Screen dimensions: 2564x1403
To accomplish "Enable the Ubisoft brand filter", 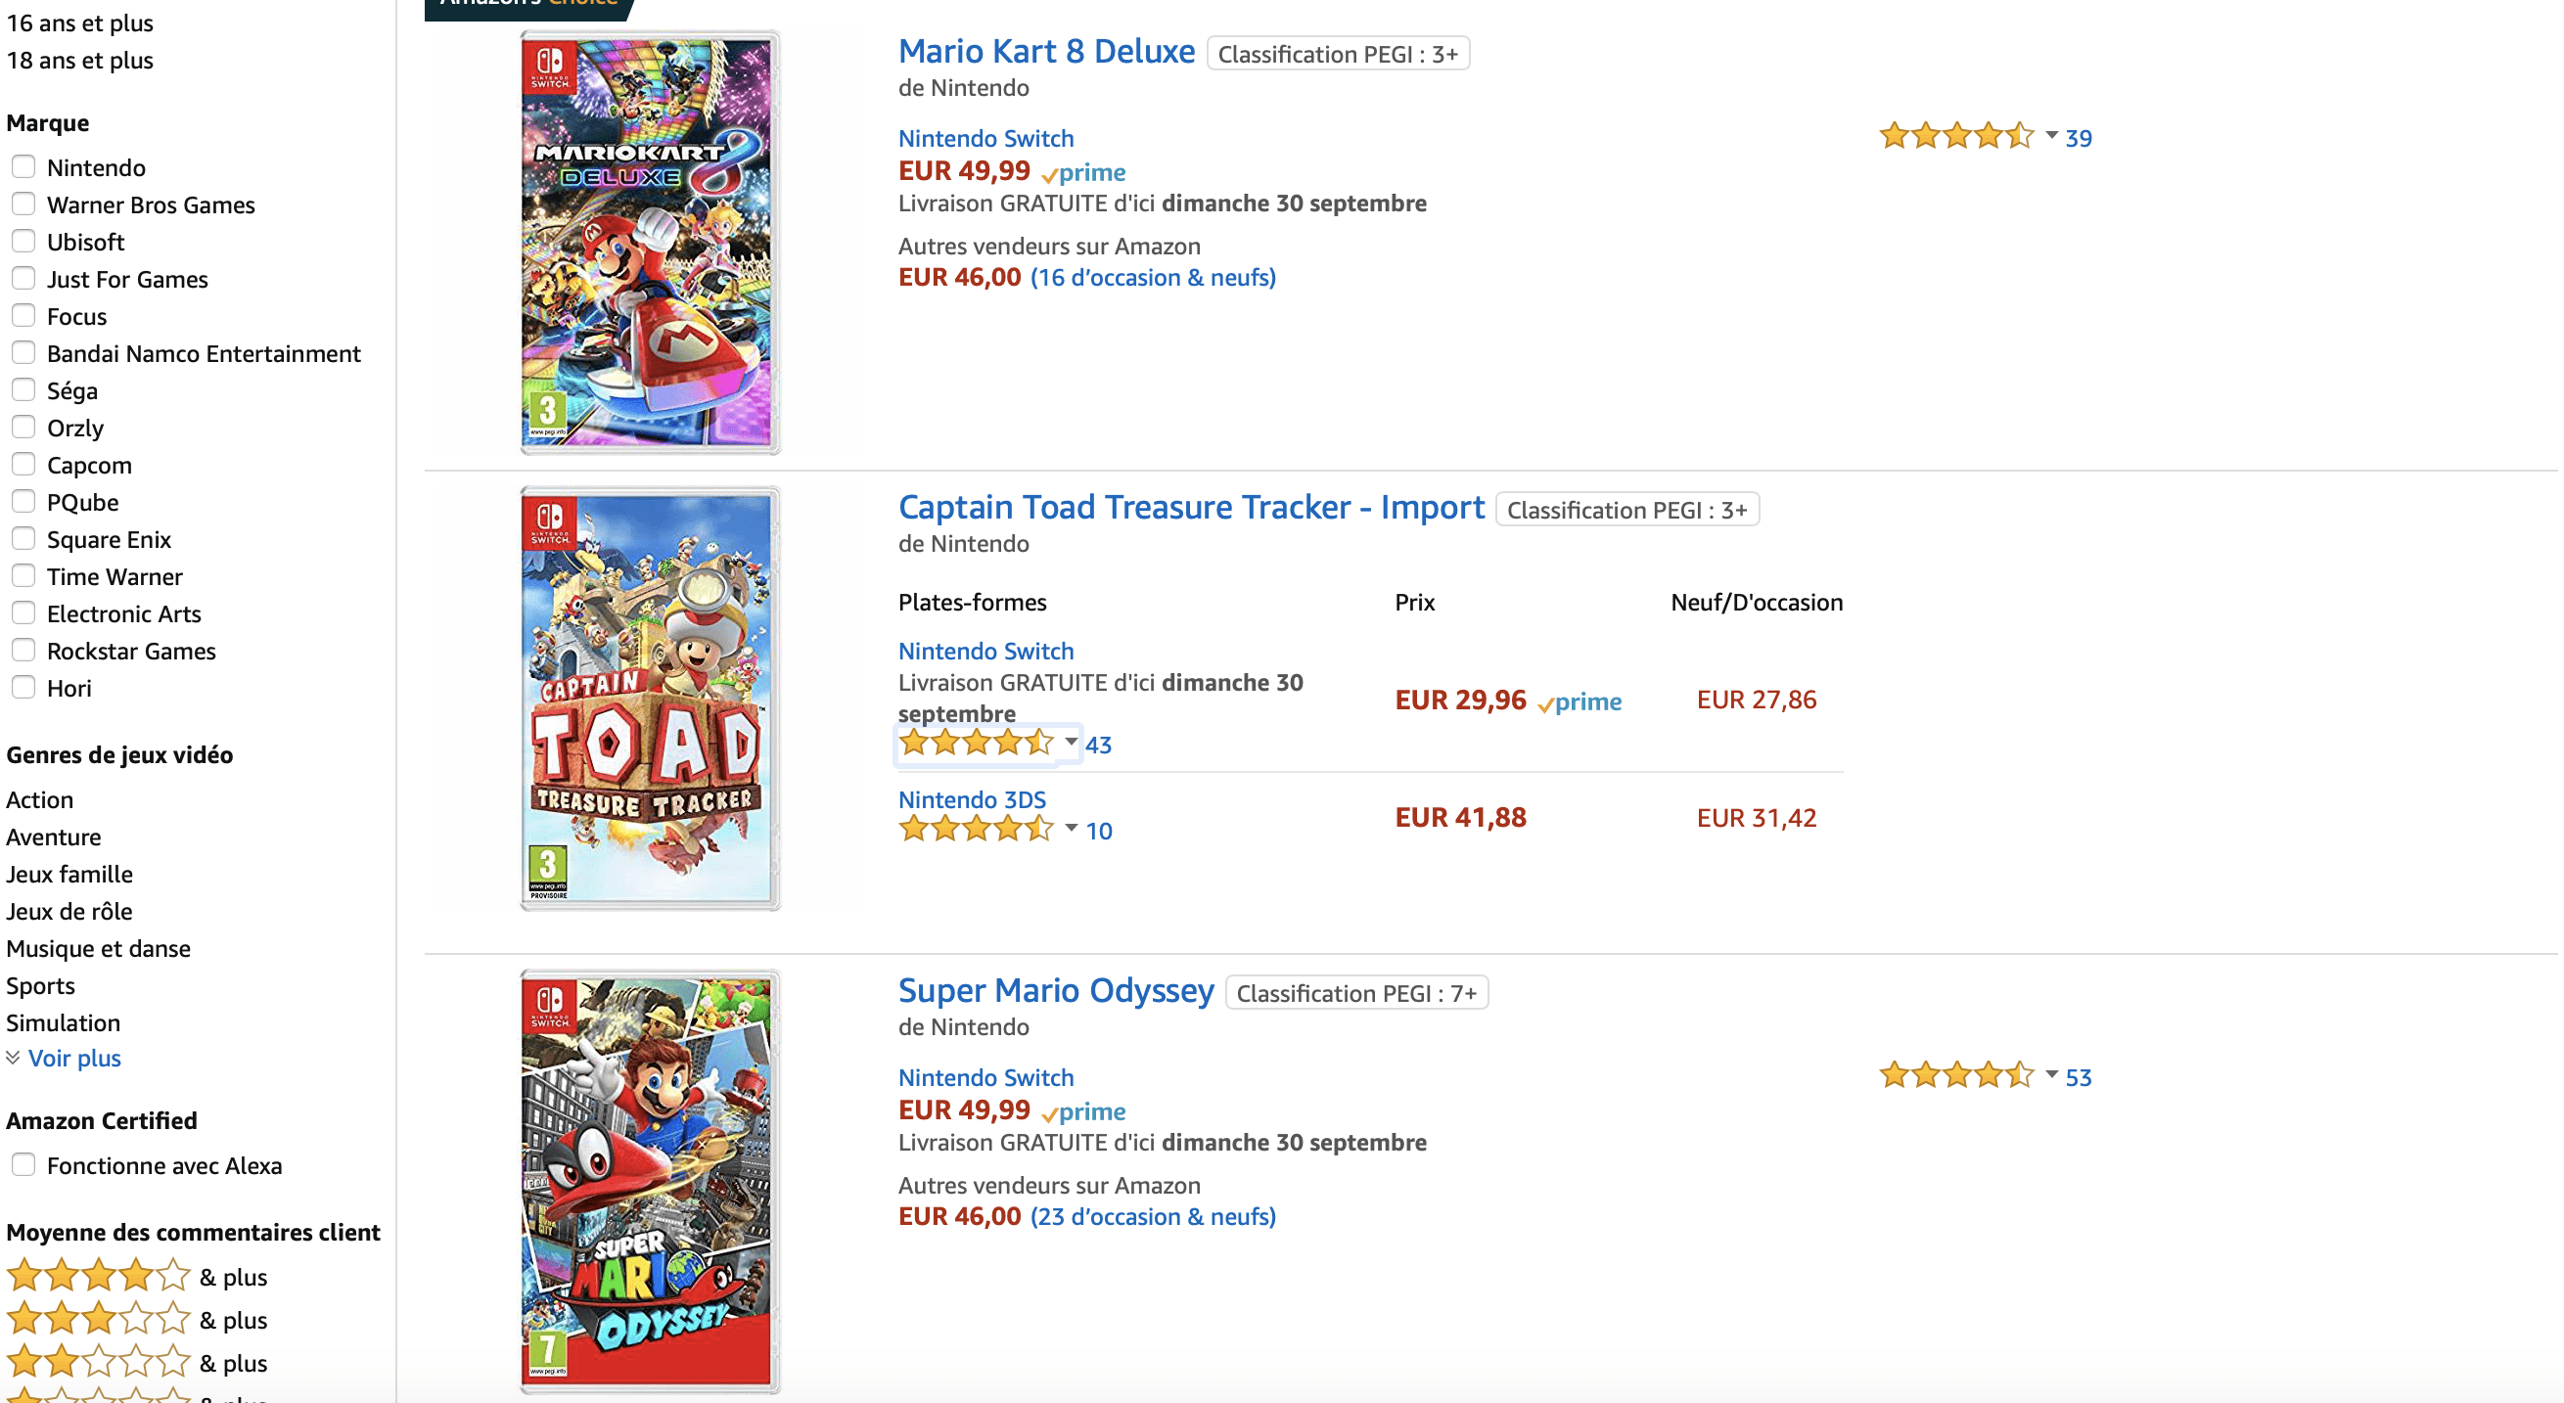I will coord(23,241).
